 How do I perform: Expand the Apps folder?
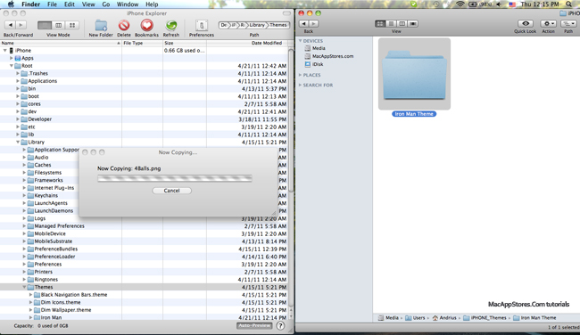pos(12,58)
